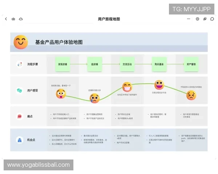Click the 引入人工客服或智能客服 opportunity text
Viewport: 218px width, 174px height.
159,136
